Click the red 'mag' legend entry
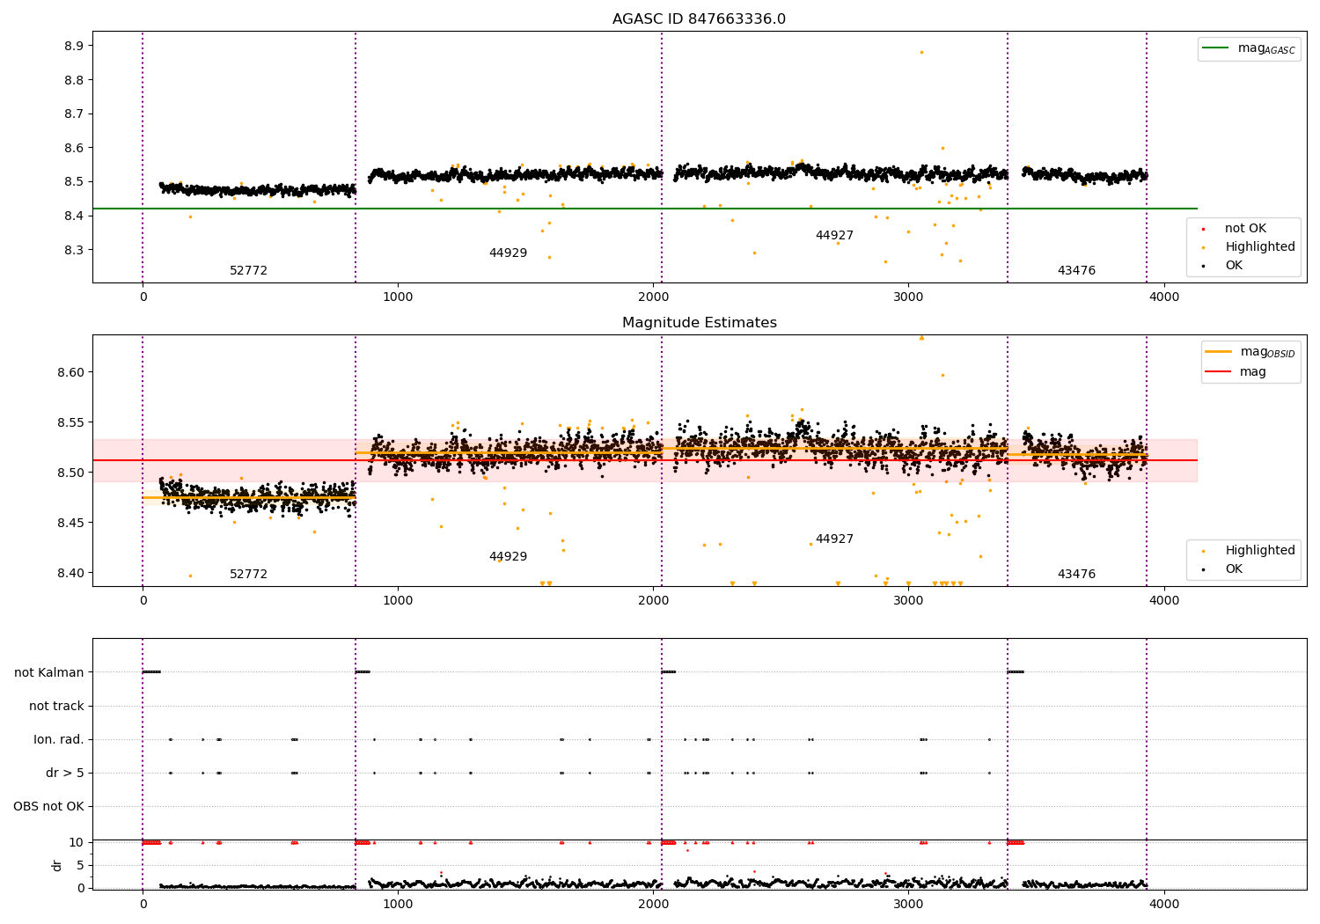The height and width of the screenshot is (924, 1320). (1252, 372)
